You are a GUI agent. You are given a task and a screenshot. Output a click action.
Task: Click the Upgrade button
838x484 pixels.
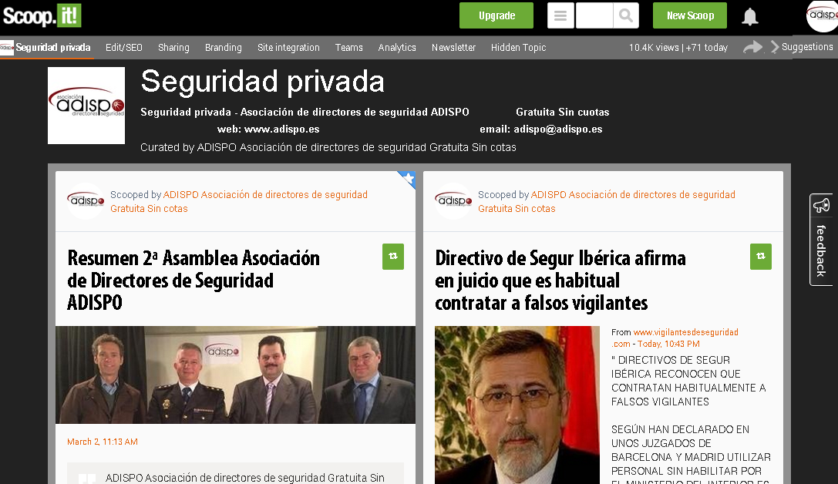click(496, 15)
